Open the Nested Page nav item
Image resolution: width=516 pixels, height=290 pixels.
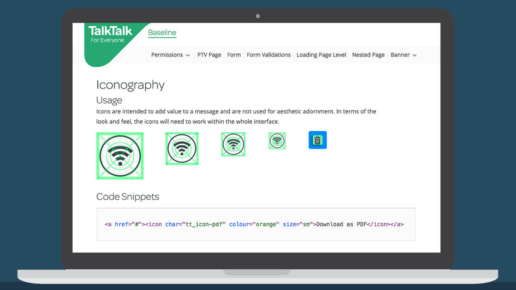[368, 55]
